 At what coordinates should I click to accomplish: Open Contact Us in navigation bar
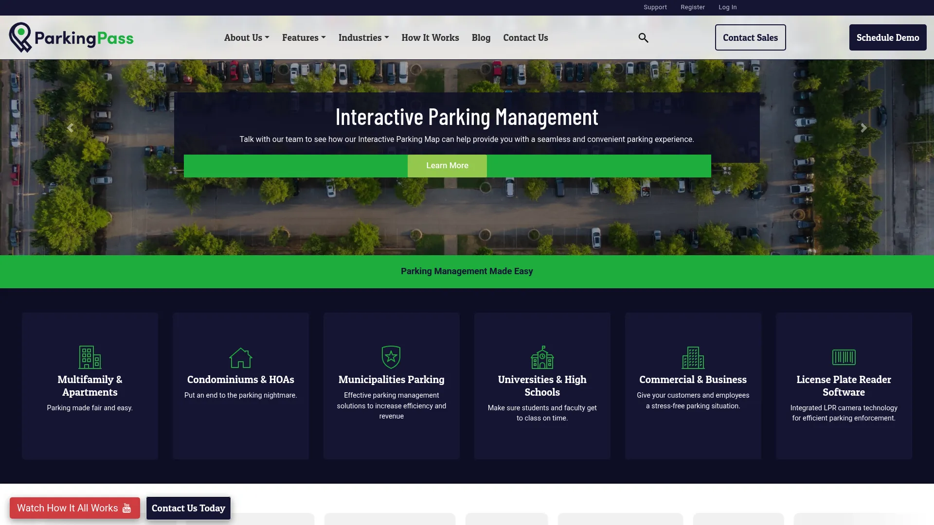525,37
